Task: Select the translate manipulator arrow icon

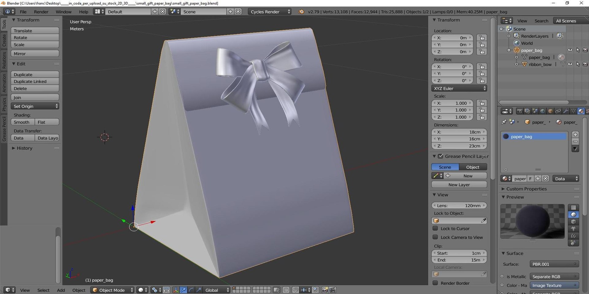Action: [x=183, y=290]
